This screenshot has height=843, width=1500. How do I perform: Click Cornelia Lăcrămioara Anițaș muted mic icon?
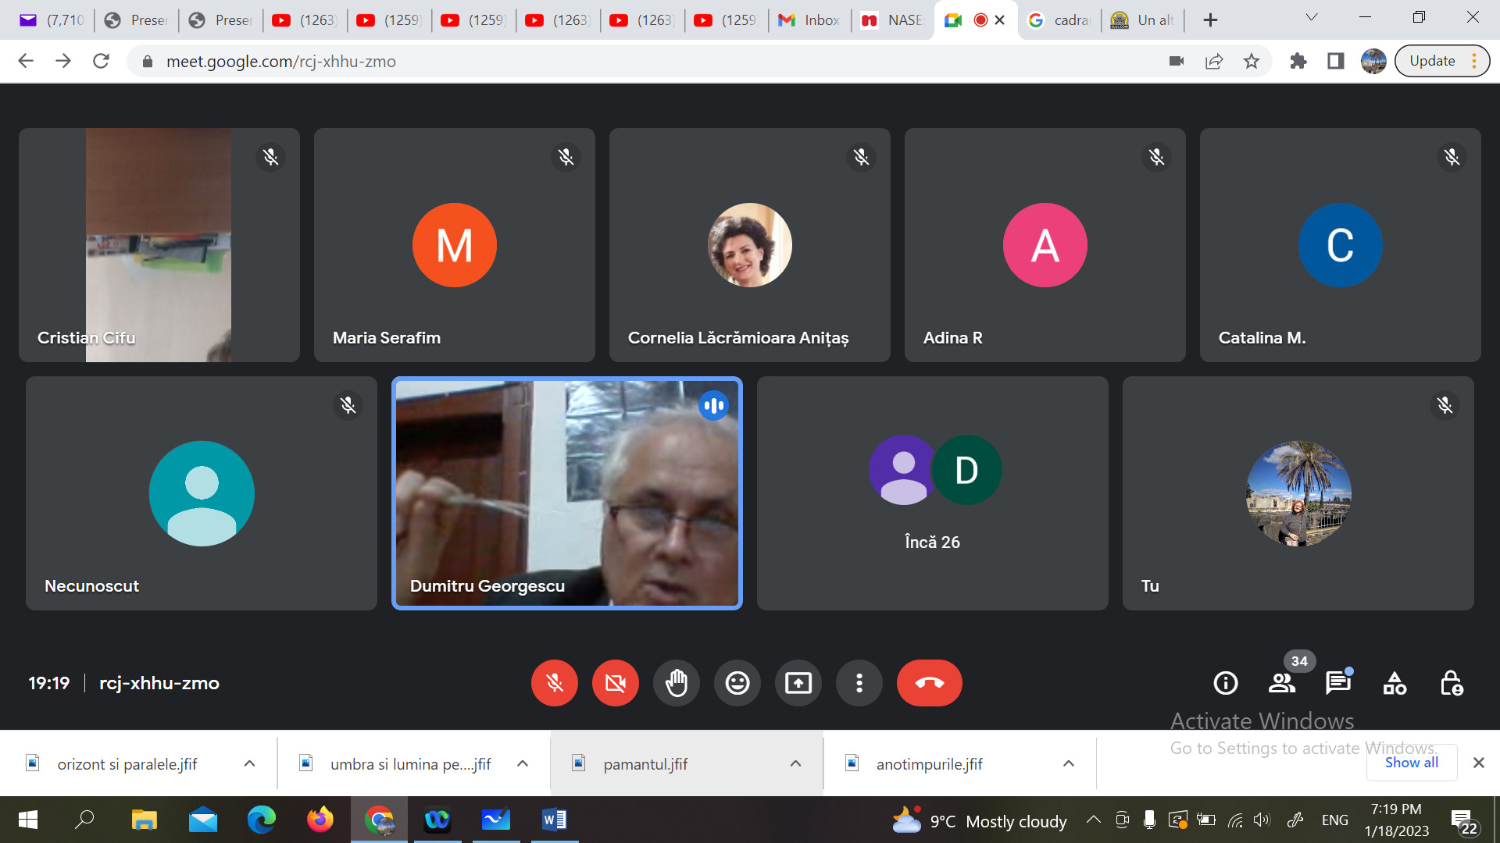click(862, 157)
